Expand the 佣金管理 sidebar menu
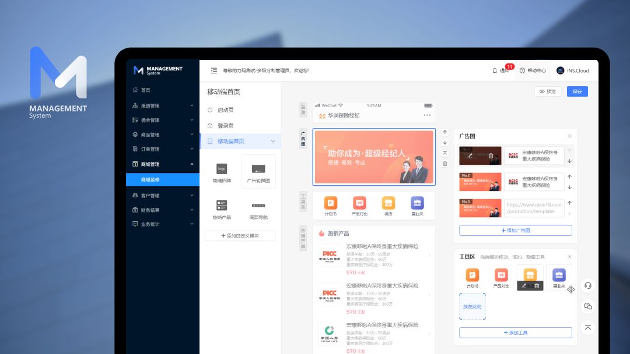The image size is (630, 354). click(x=163, y=121)
